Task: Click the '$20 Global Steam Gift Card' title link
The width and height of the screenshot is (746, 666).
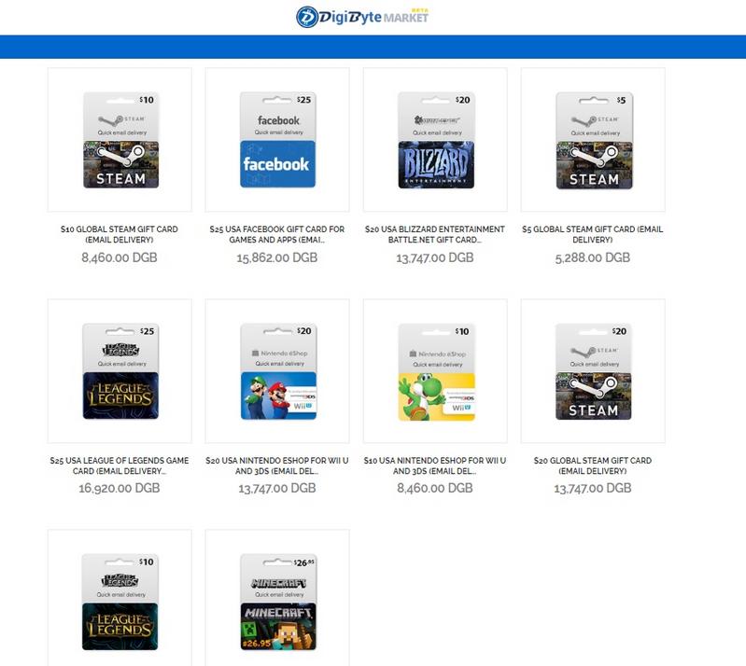Action: point(592,465)
